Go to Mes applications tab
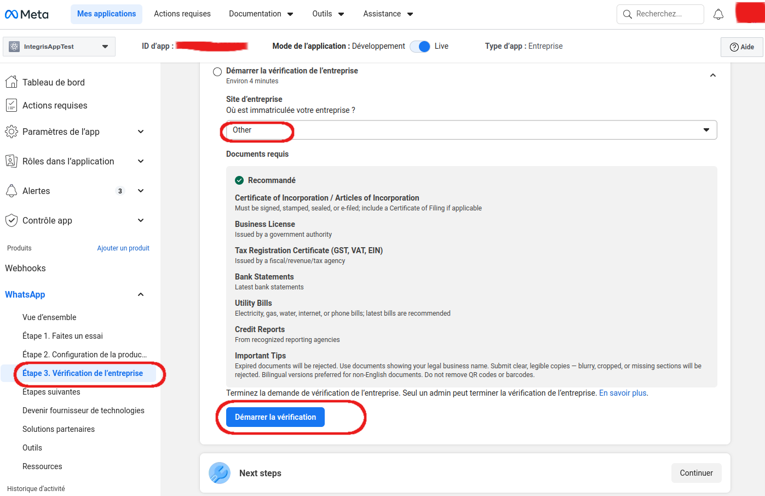Screen dimensions: 765x496 tap(107, 14)
